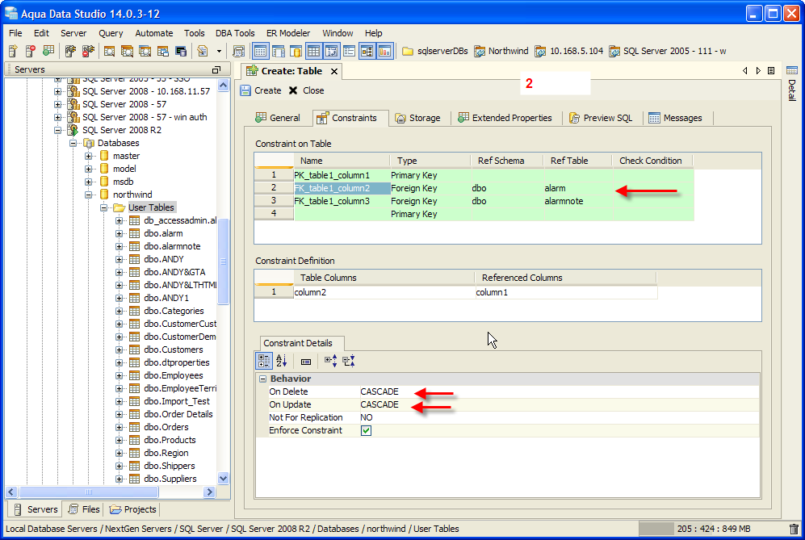Select the On Delete CASCADE value

tap(379, 391)
